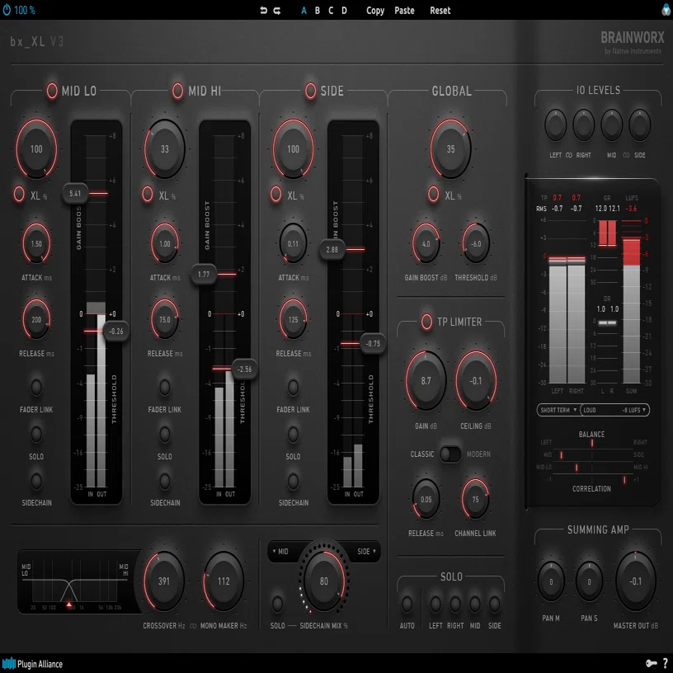673x673 pixels.
Task: Select settings bank C
Action: tap(331, 10)
